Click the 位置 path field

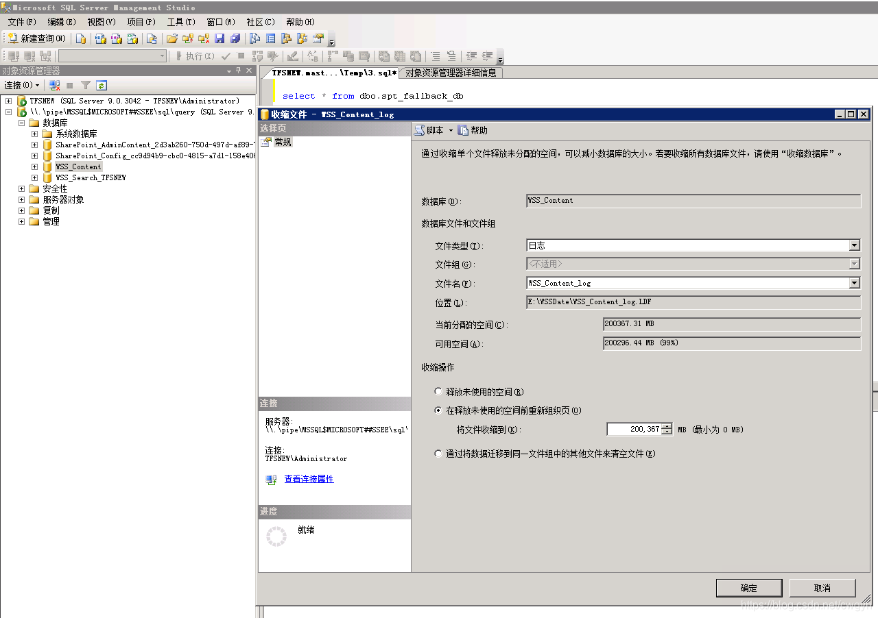(693, 302)
